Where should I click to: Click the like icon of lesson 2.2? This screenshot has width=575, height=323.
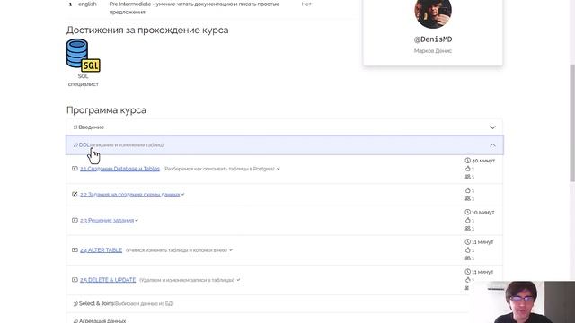[x=467, y=190]
